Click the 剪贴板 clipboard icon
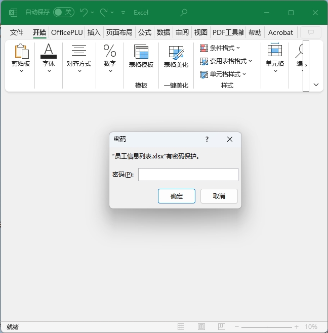 pos(22,51)
